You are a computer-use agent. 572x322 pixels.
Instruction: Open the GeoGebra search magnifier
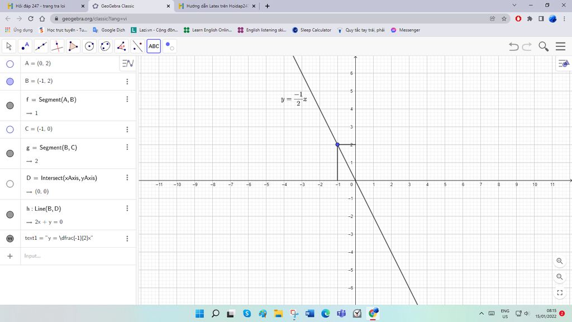pos(544,46)
